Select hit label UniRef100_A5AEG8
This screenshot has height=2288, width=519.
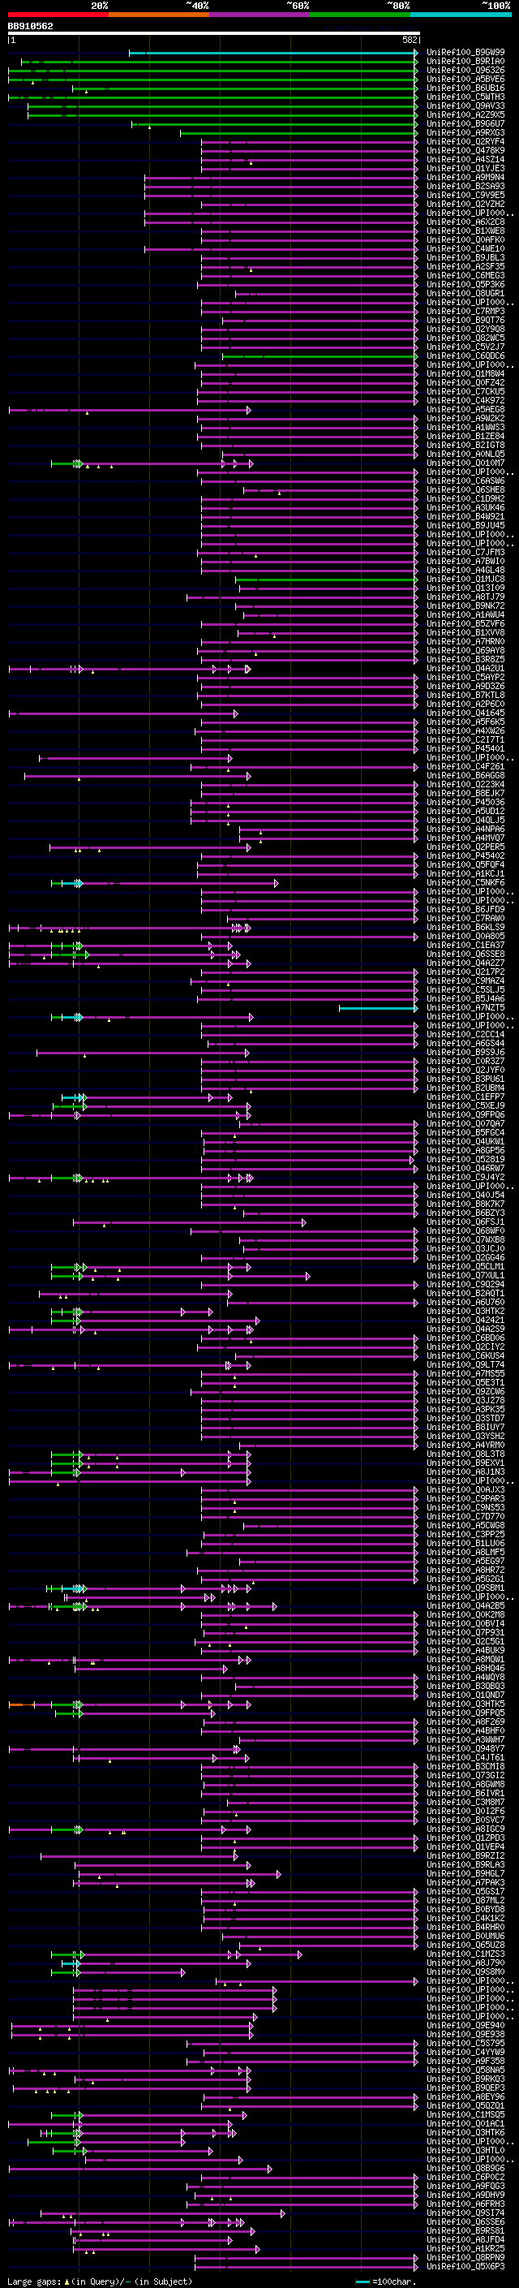[x=465, y=408]
